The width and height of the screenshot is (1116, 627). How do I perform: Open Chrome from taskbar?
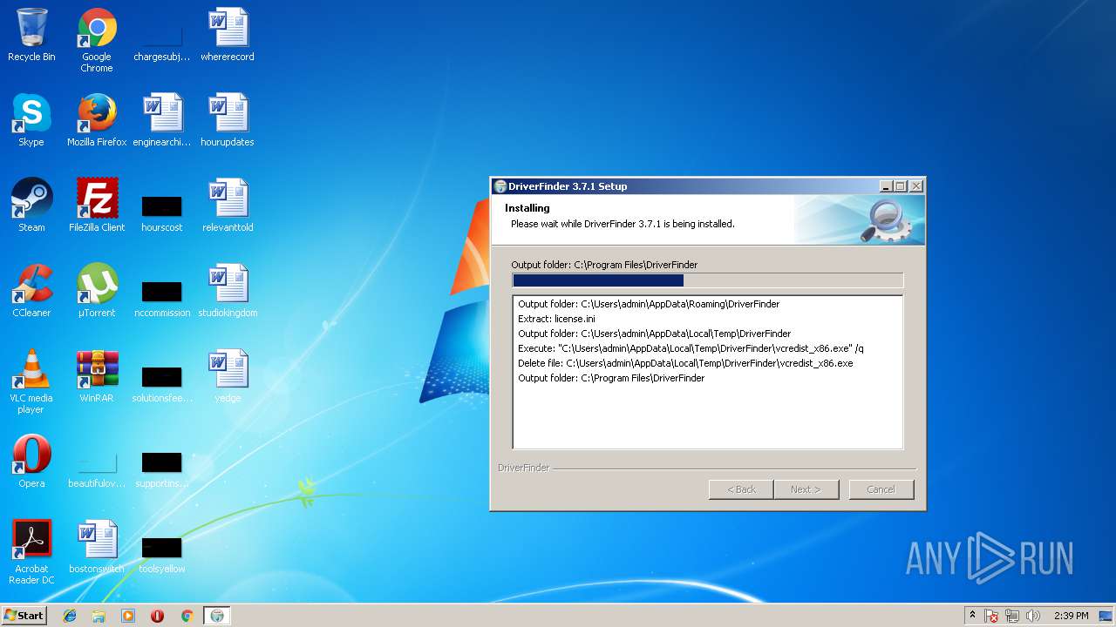pyautogui.click(x=187, y=616)
